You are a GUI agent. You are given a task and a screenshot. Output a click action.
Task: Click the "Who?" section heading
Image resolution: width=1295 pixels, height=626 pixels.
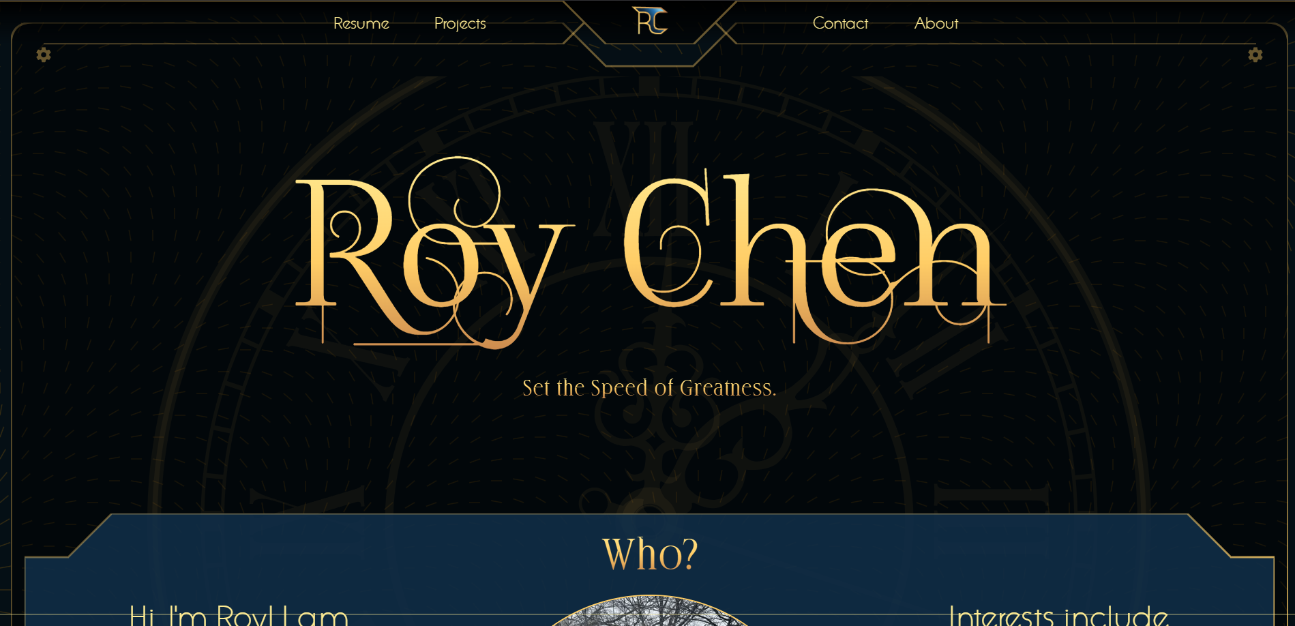click(650, 553)
